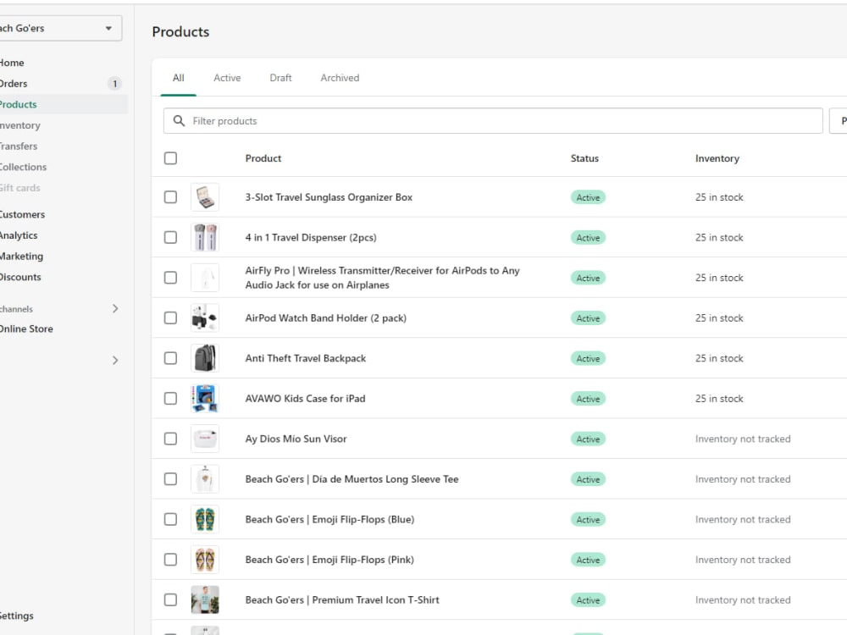847x635 pixels.
Task: Click the Product column header
Action: click(x=263, y=158)
